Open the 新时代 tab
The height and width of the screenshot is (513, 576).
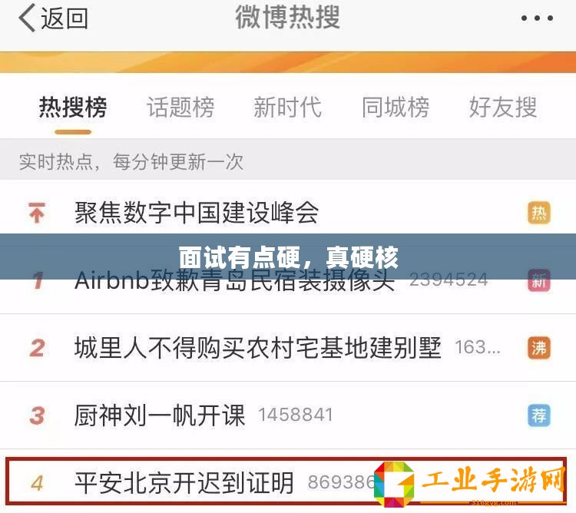(x=288, y=108)
